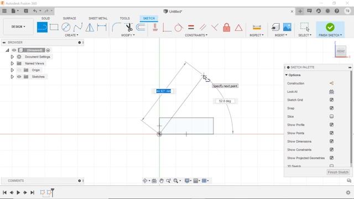Expand the Sketches tree node
The height and width of the screenshot is (199, 354).
[x=12, y=77]
